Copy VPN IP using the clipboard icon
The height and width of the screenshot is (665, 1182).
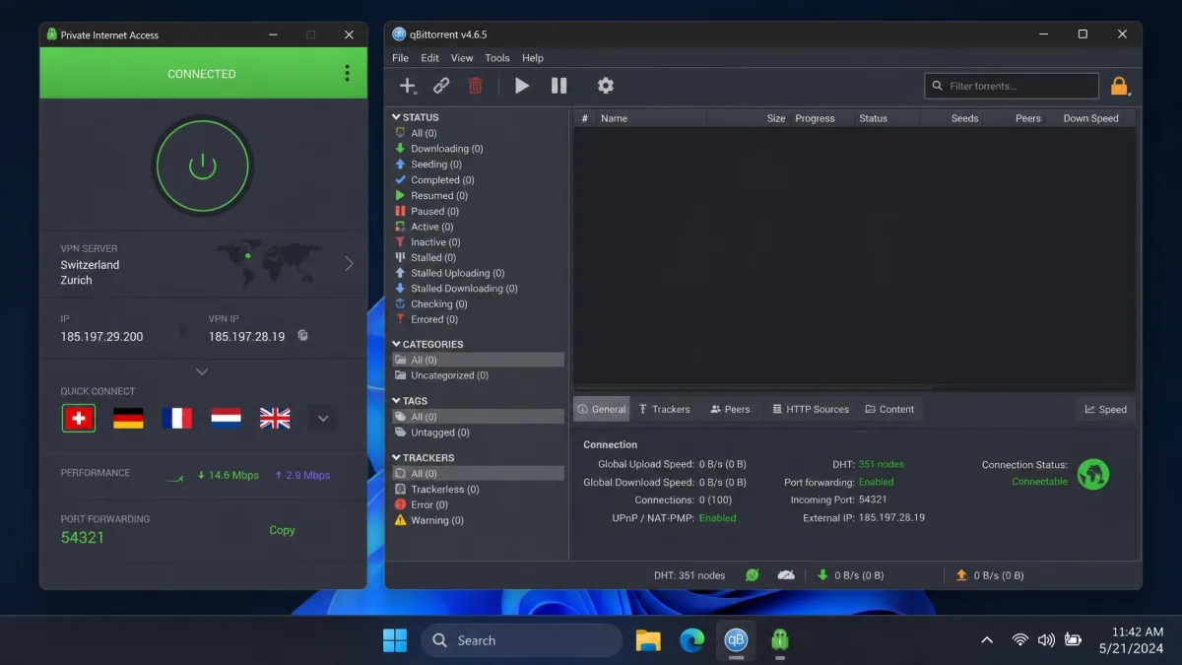[303, 336]
